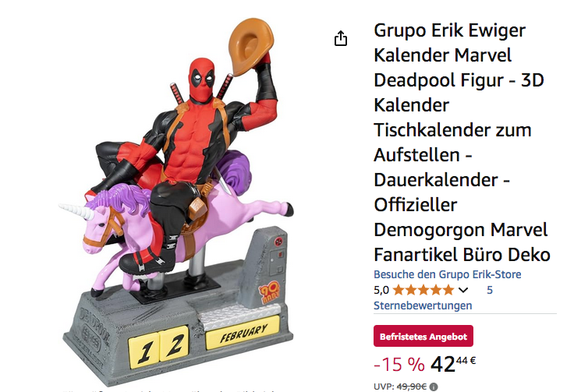
Task: Click the 5,0 rating score
Action: (381, 291)
